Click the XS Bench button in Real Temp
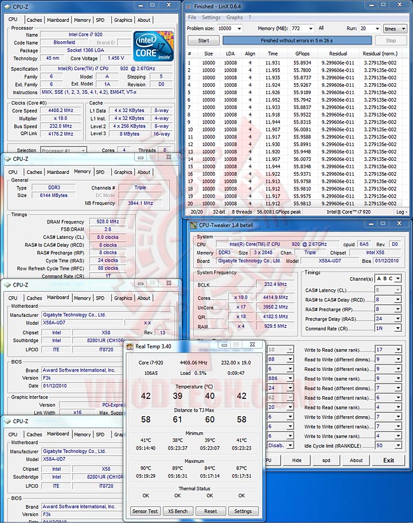The height and width of the screenshot is (523, 413). pyautogui.click(x=178, y=512)
